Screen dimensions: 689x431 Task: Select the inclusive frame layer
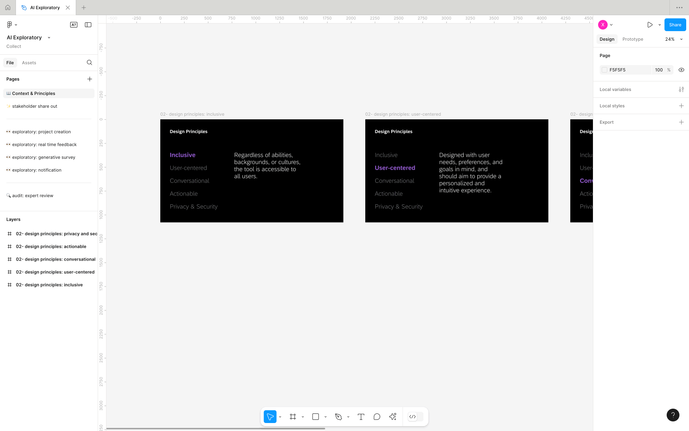coord(49,285)
